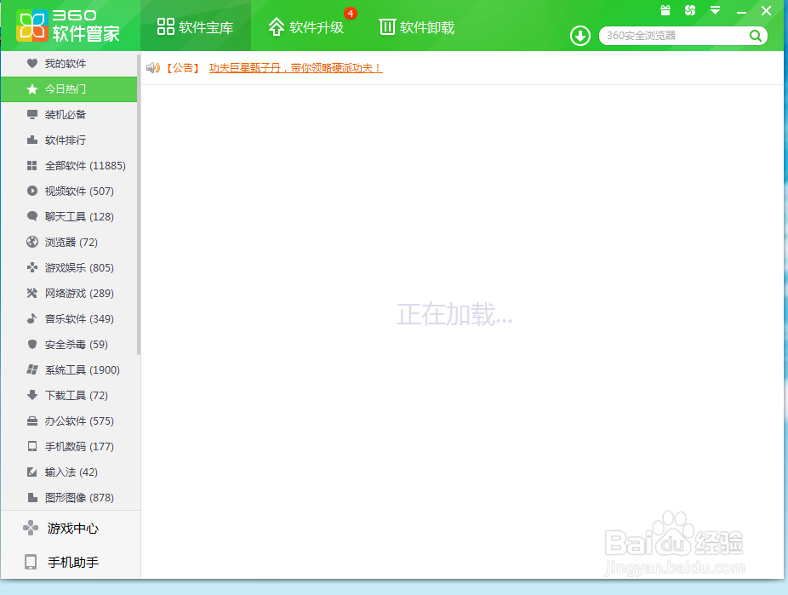Screen dimensions: 788x595
Task: Open the 功夫巨星甄子丹 announcement link
Action: click(x=295, y=68)
